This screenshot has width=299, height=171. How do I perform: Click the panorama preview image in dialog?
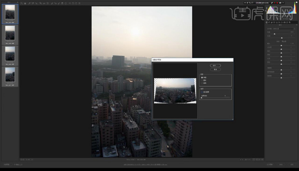point(175,91)
